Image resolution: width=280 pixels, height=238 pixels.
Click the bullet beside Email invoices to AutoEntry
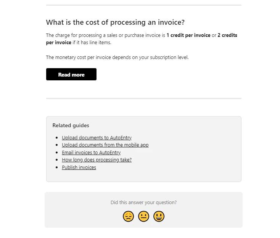(x=57, y=153)
